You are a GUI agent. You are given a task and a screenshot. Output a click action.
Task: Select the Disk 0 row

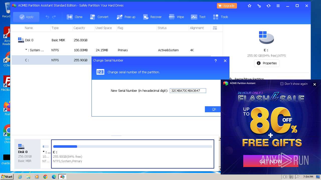pyautogui.click(x=111, y=40)
